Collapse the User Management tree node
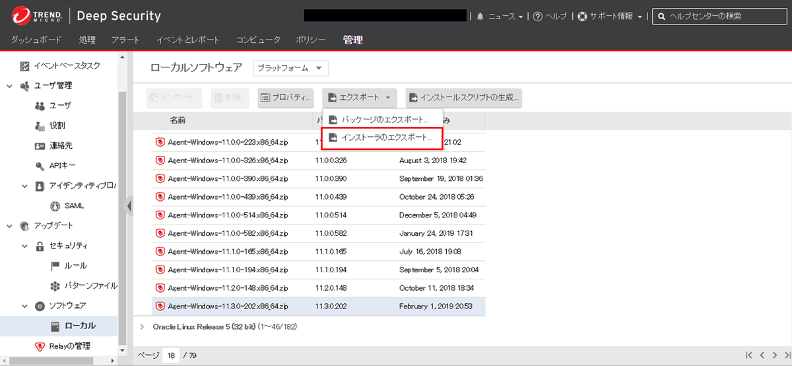 pyautogui.click(x=9, y=85)
